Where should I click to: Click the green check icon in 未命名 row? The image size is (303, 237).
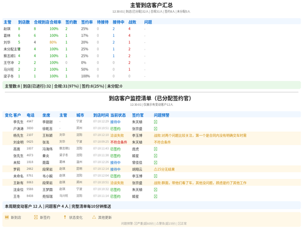(155, 176)
